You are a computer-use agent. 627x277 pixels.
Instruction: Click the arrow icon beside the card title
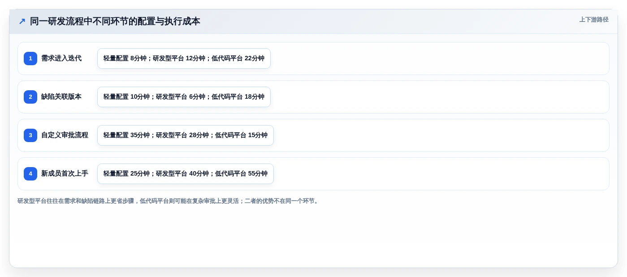[22, 21]
